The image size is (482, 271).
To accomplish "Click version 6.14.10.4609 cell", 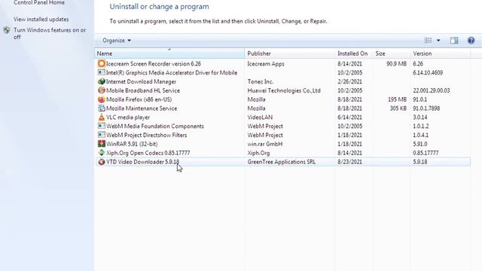I will (428, 72).
